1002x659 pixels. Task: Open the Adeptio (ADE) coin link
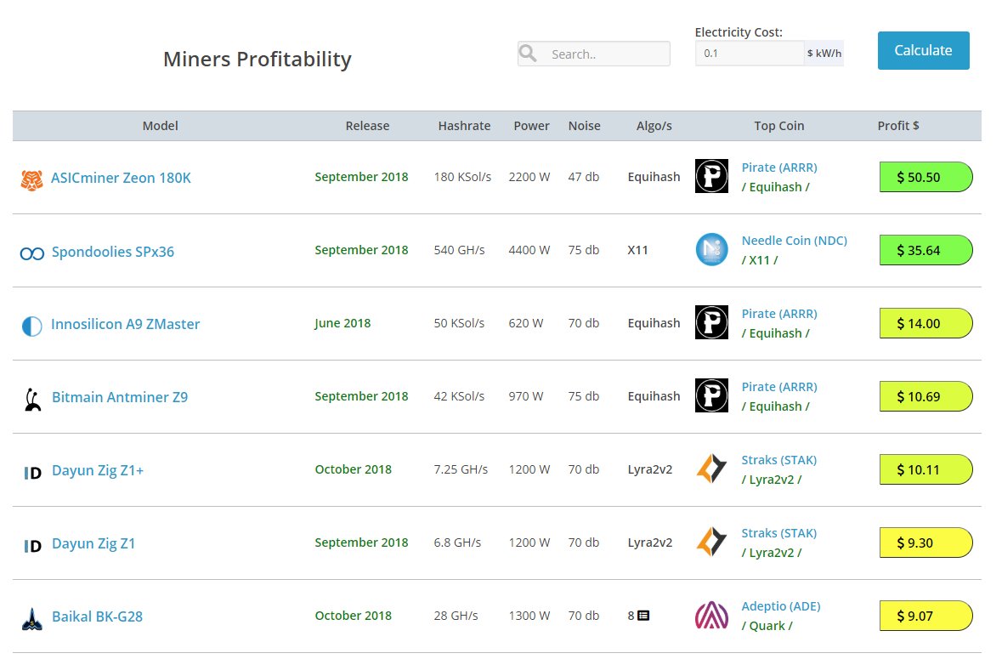tap(781, 606)
